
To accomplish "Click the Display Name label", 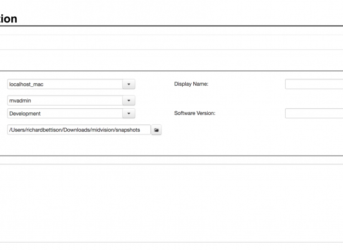I will (191, 84).
